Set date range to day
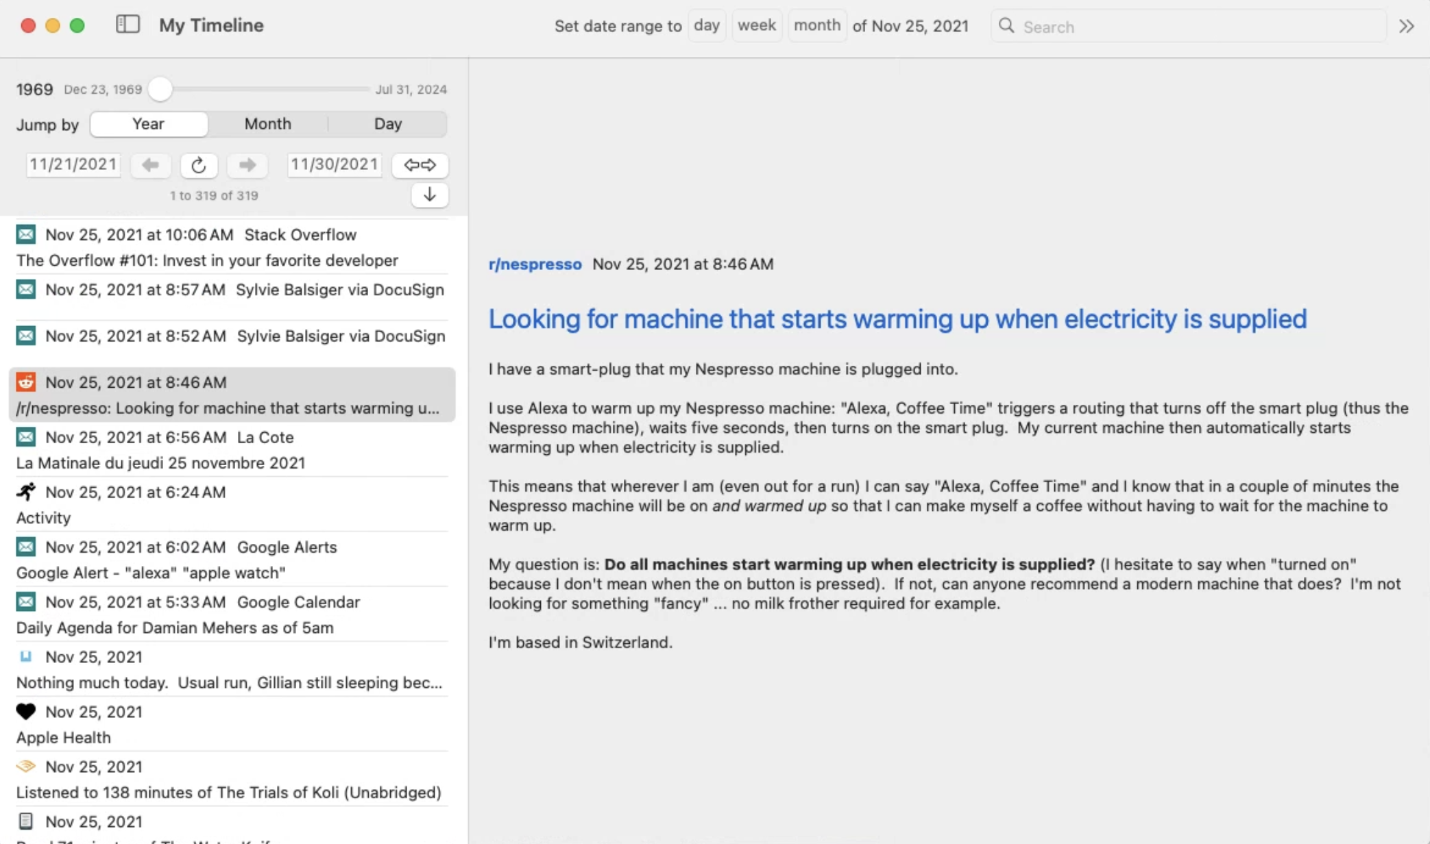This screenshot has width=1430, height=844. tap(707, 25)
